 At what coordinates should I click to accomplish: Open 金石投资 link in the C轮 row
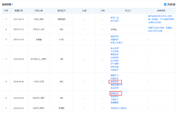114,48
